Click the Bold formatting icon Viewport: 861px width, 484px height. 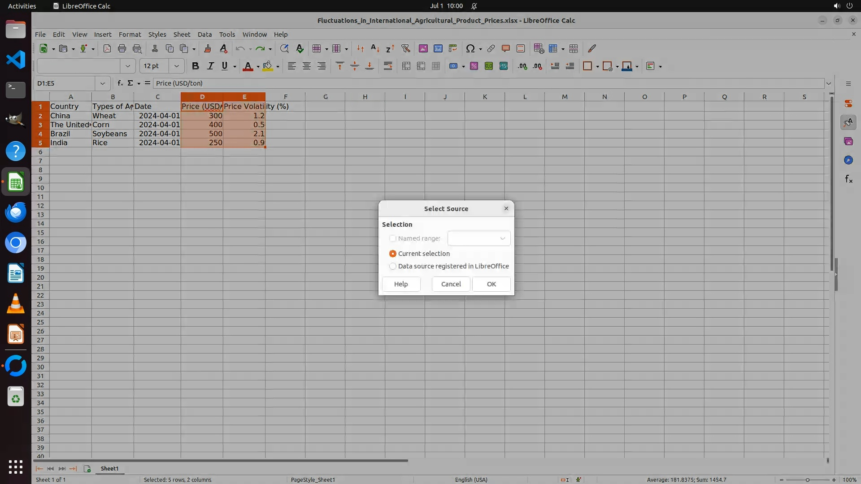195,66
